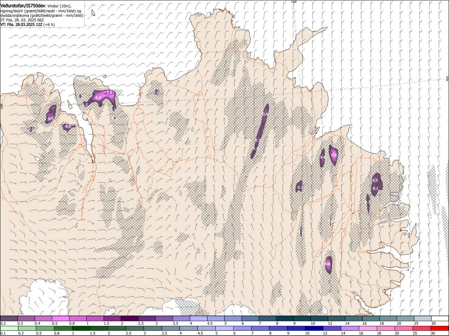The height and width of the screenshot is (336, 449).
Task: Click top-row lavender swatch between 4 and 4.5
Action: pos(198,318)
